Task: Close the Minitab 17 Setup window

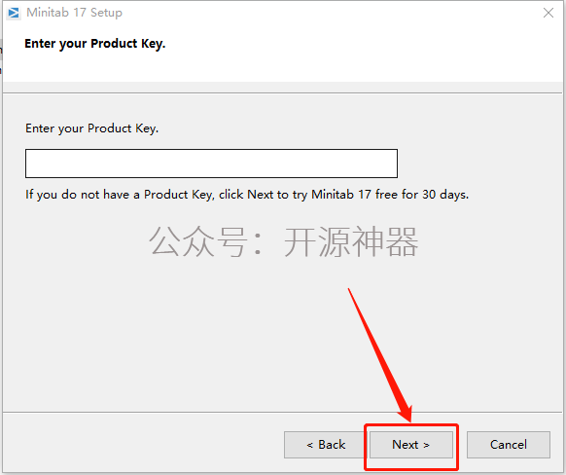Action: [548, 13]
